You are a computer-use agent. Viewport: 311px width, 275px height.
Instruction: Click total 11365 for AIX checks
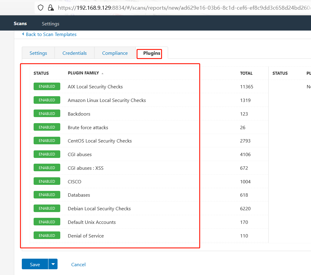tap(246, 87)
